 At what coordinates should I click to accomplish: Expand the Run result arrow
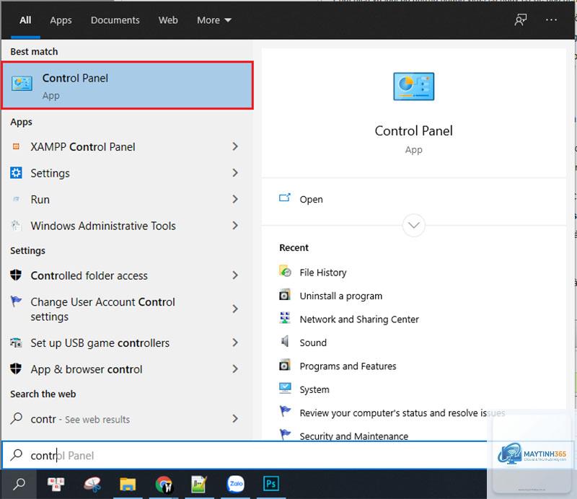tap(235, 199)
